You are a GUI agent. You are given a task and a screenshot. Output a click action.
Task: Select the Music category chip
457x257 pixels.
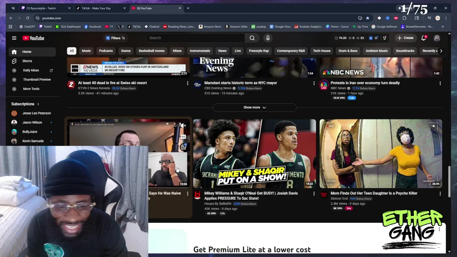[86, 51]
